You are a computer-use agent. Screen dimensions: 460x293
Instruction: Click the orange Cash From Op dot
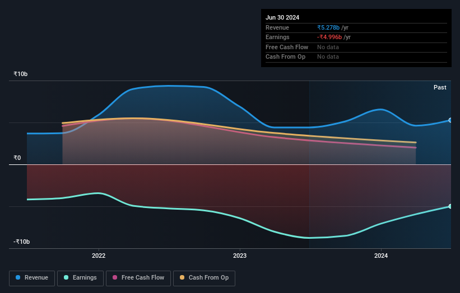tap(182, 277)
